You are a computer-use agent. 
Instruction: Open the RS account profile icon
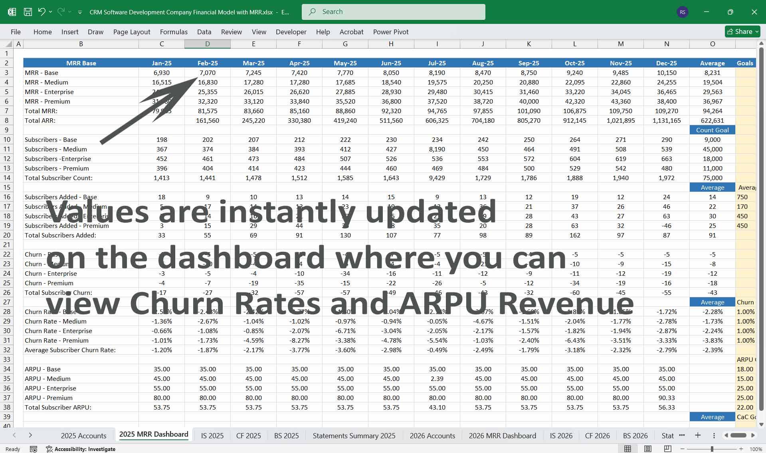[x=683, y=12]
